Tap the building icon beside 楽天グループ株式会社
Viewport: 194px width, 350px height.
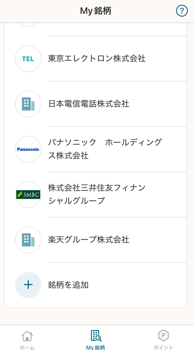(x=28, y=240)
